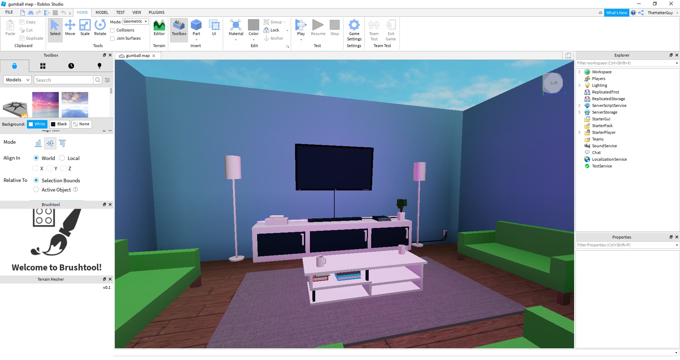Open the PLUGINS tab
Image resolution: width=680 pixels, height=360 pixels.
[157, 12]
